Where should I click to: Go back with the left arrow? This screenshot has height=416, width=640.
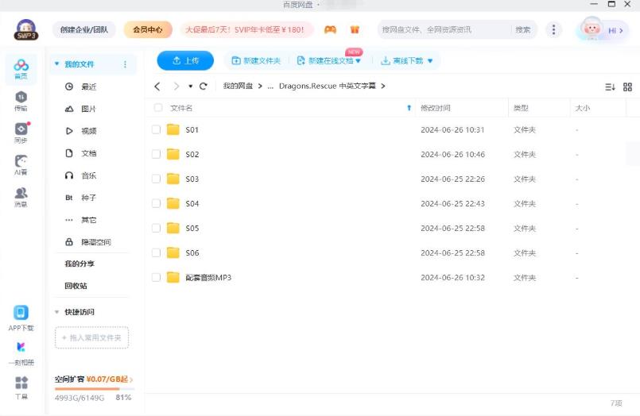[x=157, y=86]
